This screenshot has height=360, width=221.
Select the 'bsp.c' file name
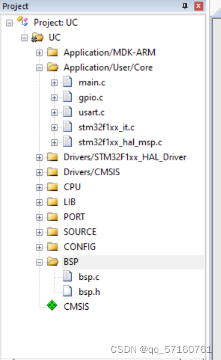tap(89, 277)
